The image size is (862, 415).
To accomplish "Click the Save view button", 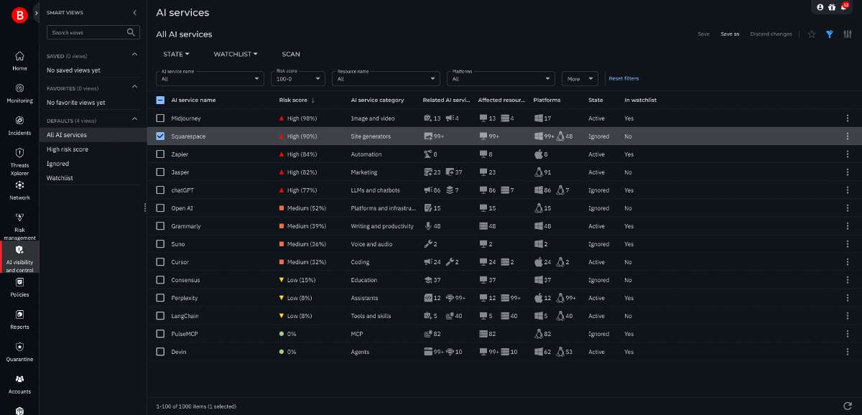I will [x=704, y=34].
